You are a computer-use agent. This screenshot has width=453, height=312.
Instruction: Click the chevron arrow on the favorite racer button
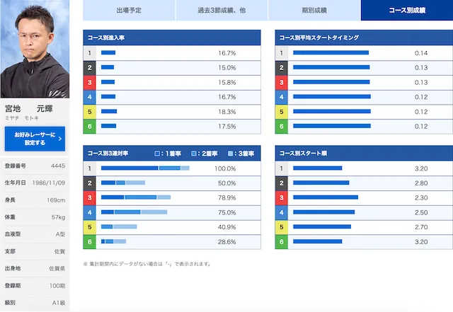60,139
